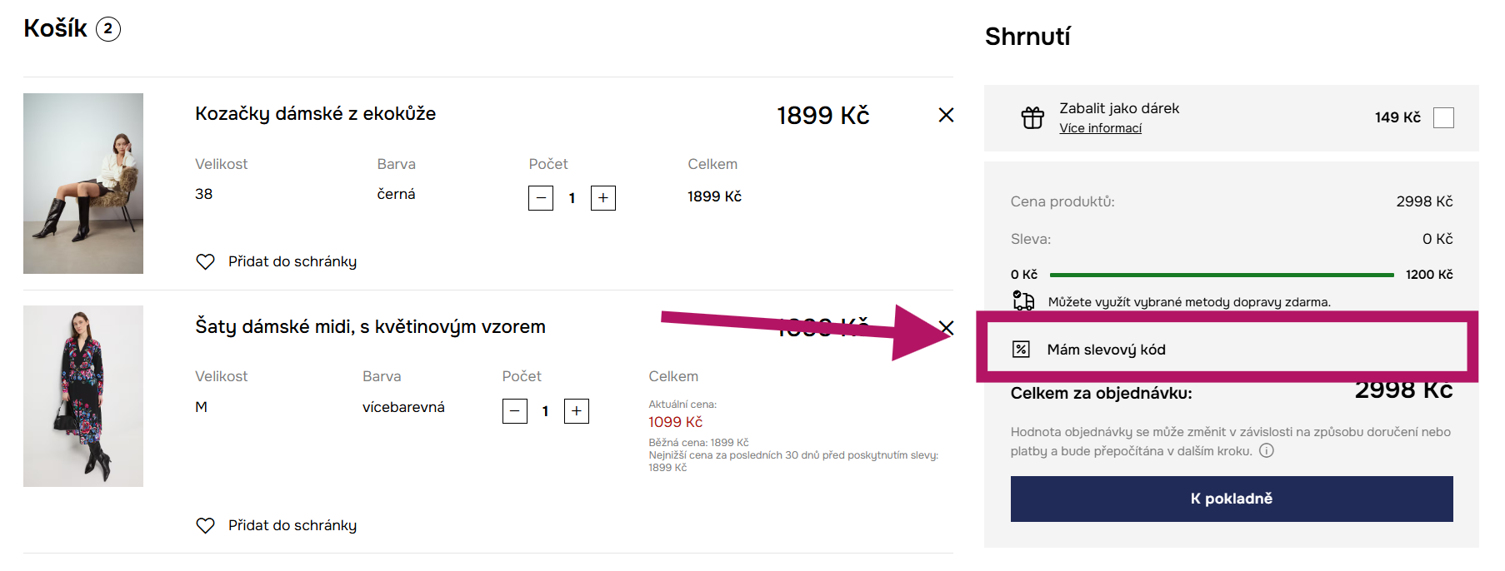1505x571 pixels.
Task: Increase quantity of Kozačky boots
Action: click(x=603, y=198)
